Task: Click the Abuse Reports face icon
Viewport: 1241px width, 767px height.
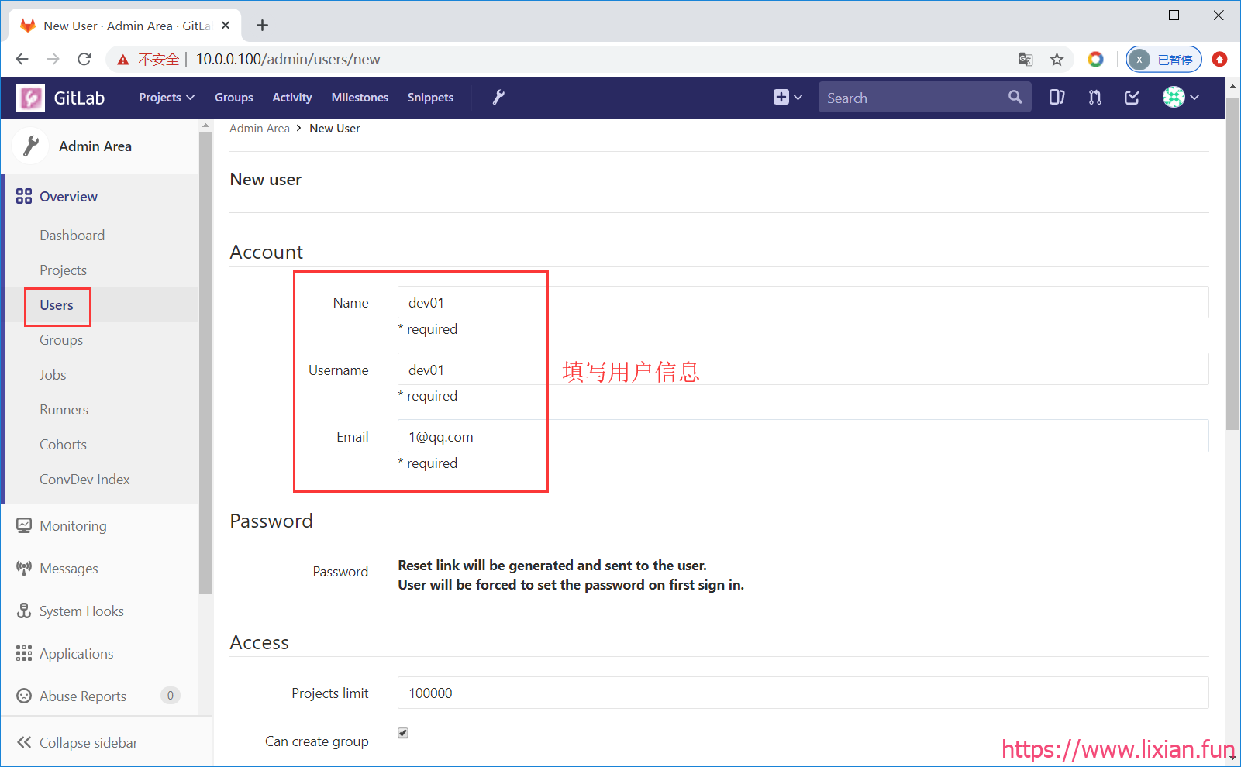Action: [24, 696]
